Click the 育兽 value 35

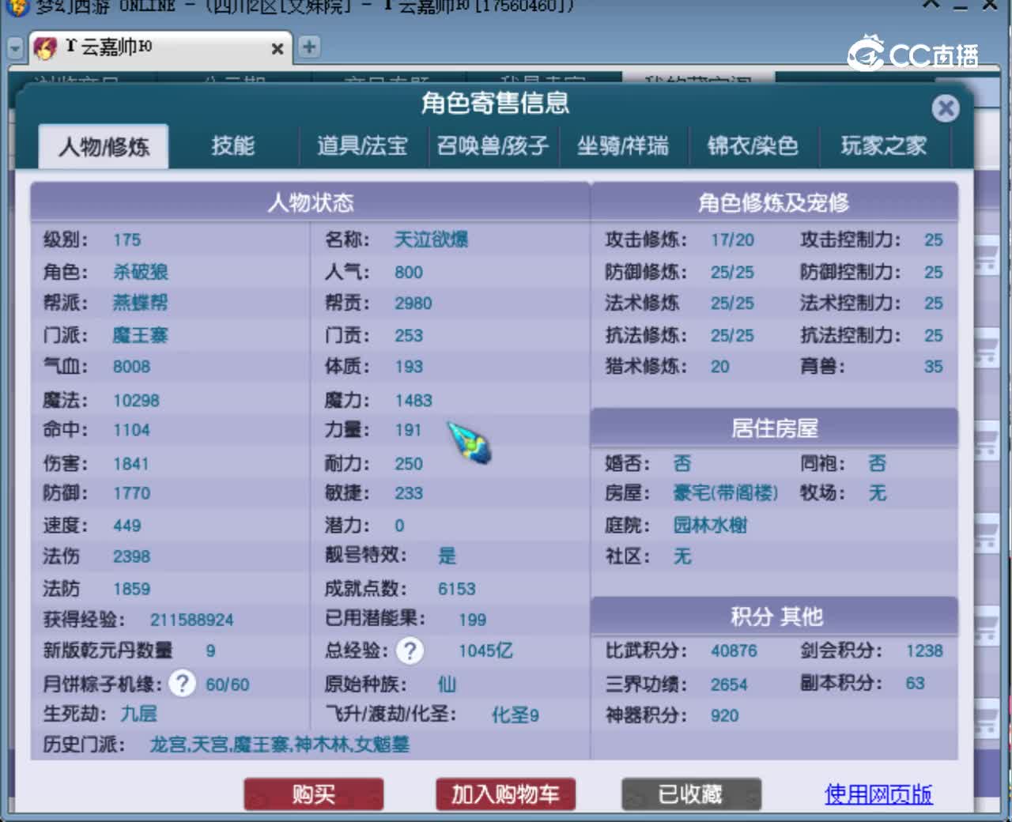[934, 367]
